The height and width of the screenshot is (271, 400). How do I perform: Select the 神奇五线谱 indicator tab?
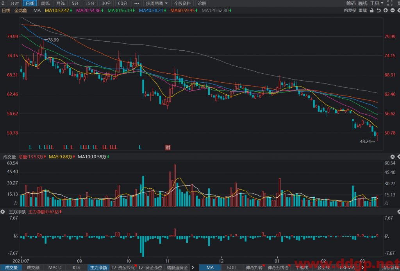278,268
